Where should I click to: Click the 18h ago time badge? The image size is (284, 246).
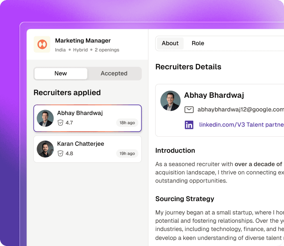tap(127, 123)
